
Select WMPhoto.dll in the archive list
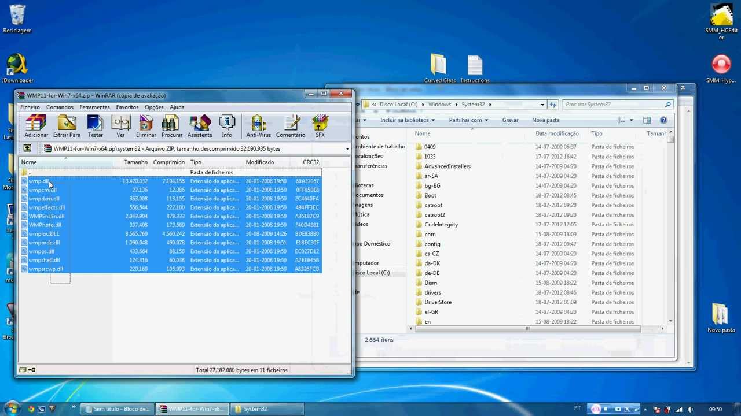[x=170, y=225]
